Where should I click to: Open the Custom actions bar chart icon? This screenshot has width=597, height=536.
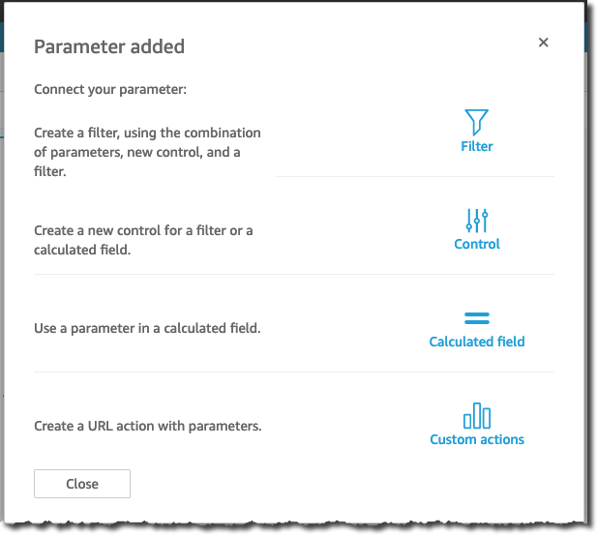coord(477,416)
